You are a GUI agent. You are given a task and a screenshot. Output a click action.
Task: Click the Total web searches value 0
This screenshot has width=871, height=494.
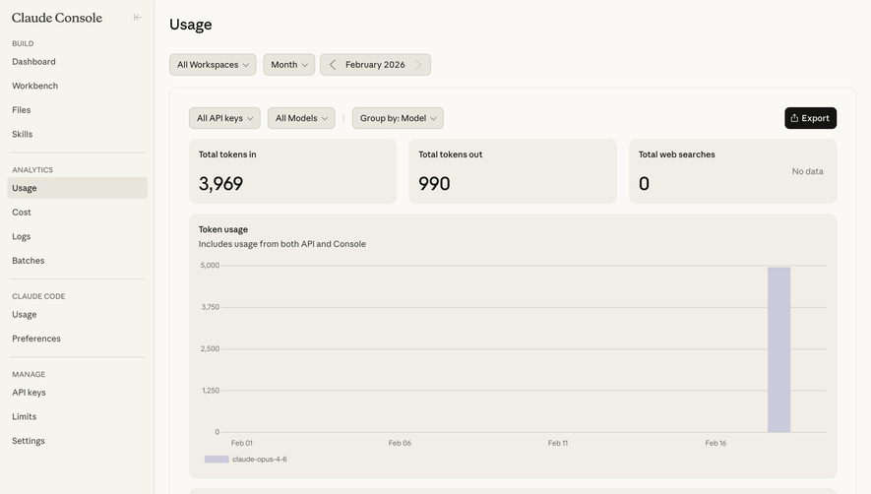[644, 183]
